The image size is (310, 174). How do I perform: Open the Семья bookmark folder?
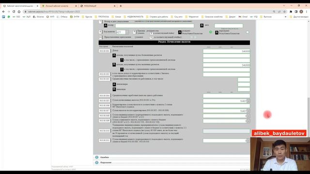[x=116, y=17]
